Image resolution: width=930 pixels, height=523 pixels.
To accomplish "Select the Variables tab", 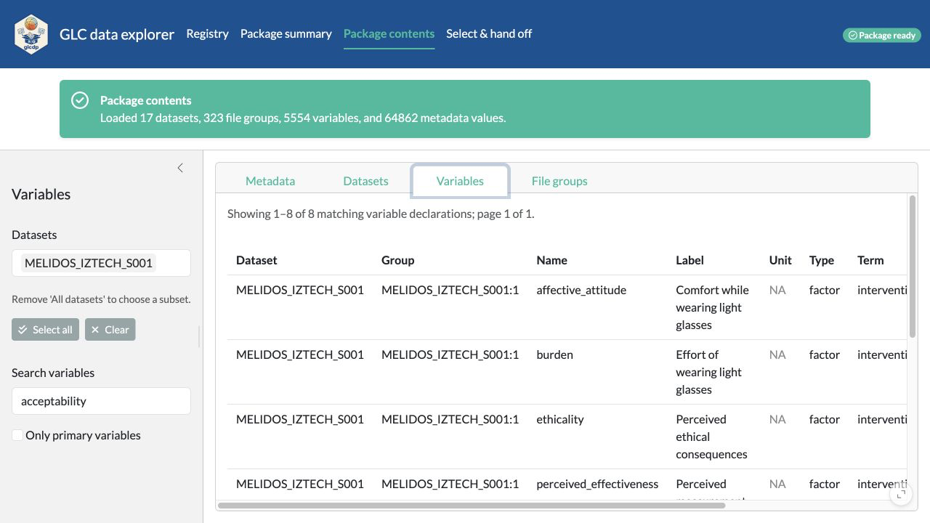I will pos(460,181).
